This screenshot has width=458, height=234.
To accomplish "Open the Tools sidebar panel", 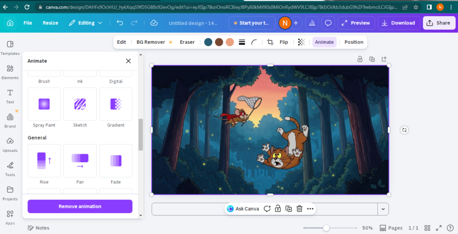I will click(x=10, y=169).
